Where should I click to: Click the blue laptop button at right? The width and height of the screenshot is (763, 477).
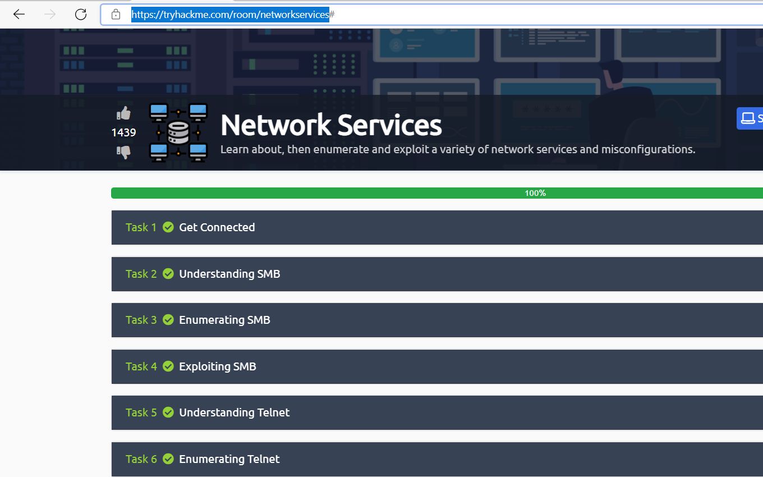pos(750,118)
